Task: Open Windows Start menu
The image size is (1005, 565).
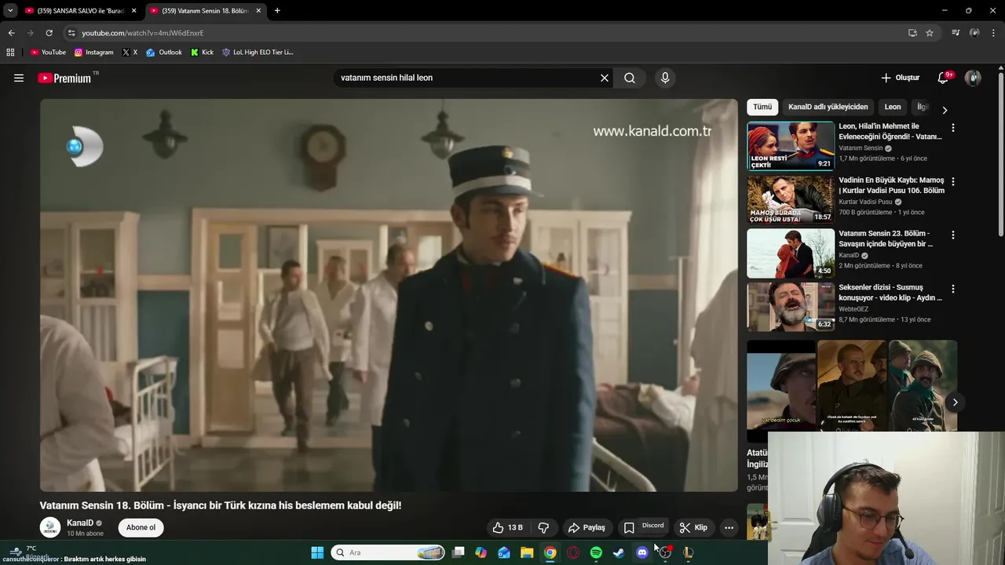Action: click(317, 552)
